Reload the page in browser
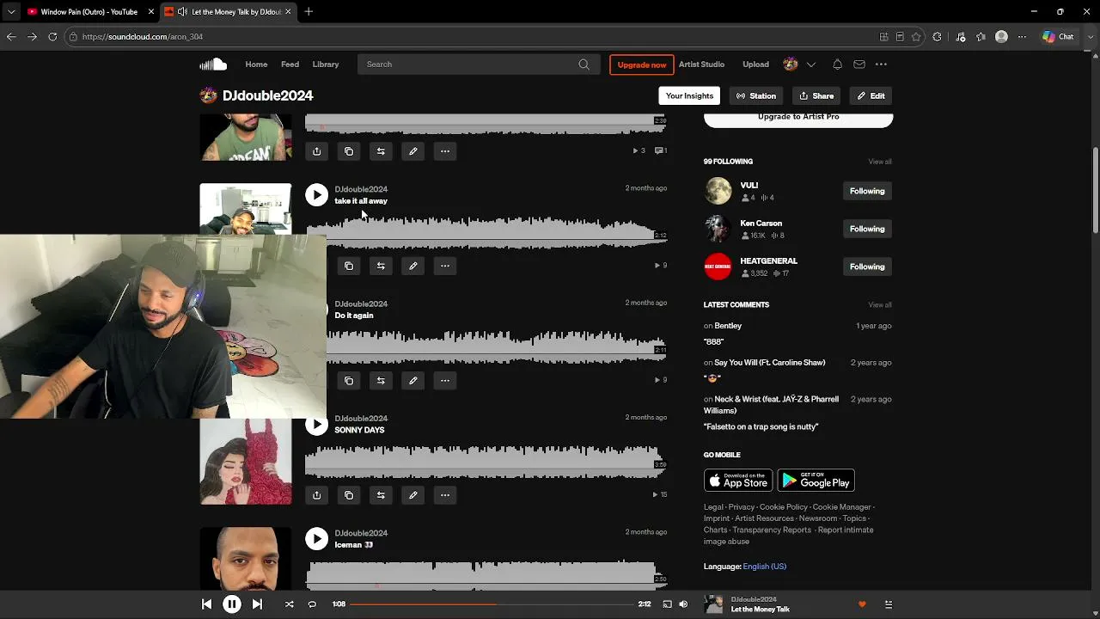This screenshot has height=619, width=1100. pyautogui.click(x=52, y=37)
